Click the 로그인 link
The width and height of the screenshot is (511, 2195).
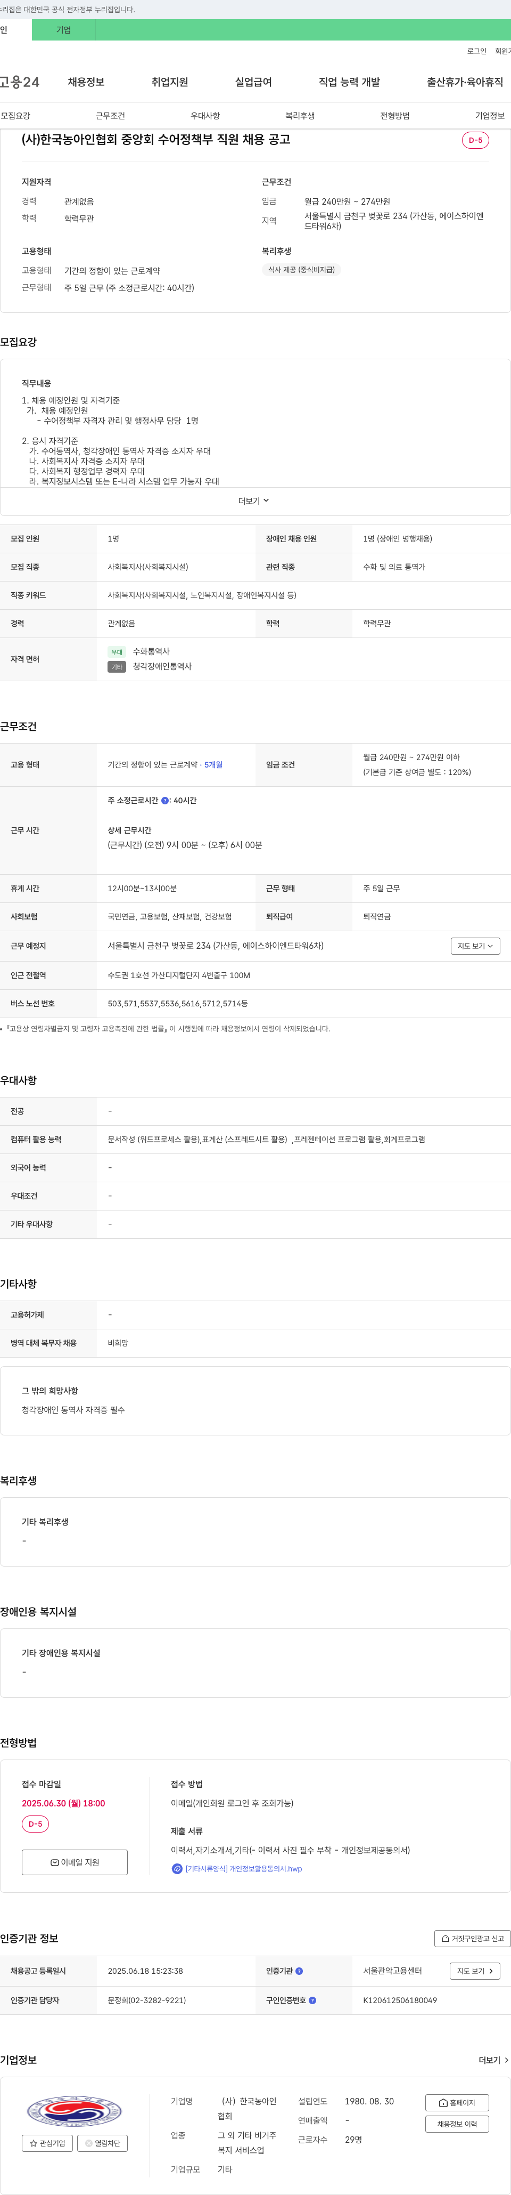pos(477,51)
